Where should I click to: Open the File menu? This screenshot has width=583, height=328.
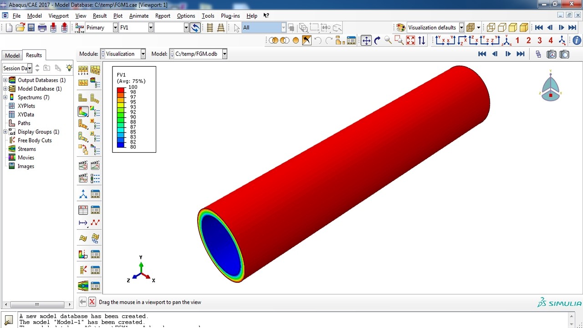(16, 15)
